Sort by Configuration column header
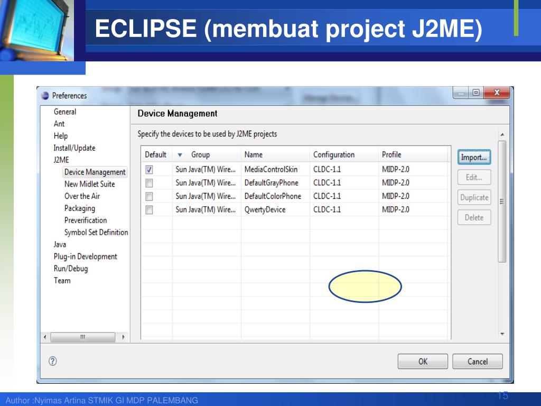 344,155
